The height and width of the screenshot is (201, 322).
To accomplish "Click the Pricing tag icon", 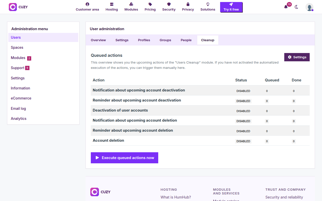I will tap(150, 4).
